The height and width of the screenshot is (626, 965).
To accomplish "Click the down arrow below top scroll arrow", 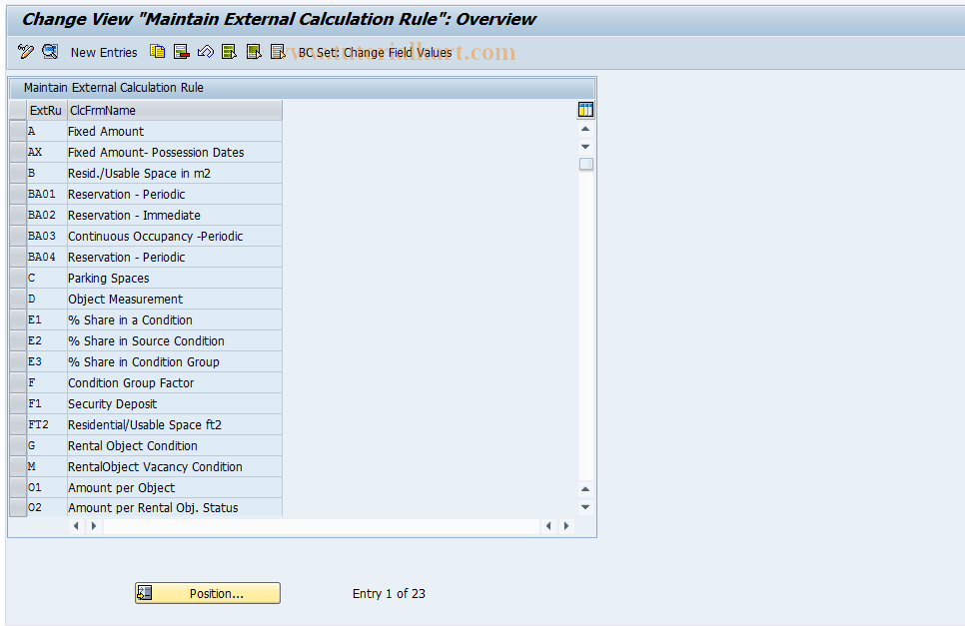I will (585, 147).
